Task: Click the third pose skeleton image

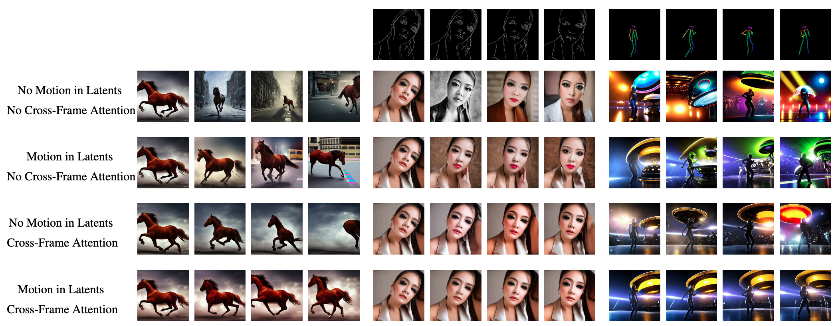Action: [748, 34]
